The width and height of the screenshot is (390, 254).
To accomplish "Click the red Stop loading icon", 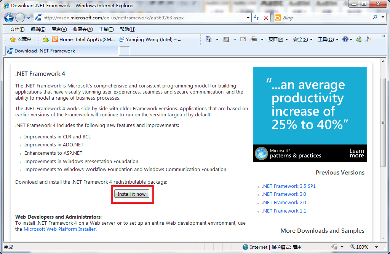I will tap(266, 18).
